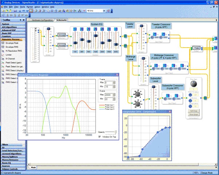The width and height of the screenshot is (219, 175).
Task: Click the 8000 Hz band filter icon in System EQ
Action: pos(116,29)
